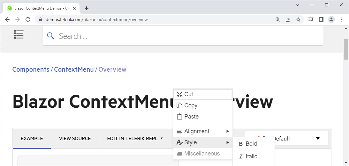Select Bold in the Style submenu
The image size is (349, 166).
pos(251,144)
